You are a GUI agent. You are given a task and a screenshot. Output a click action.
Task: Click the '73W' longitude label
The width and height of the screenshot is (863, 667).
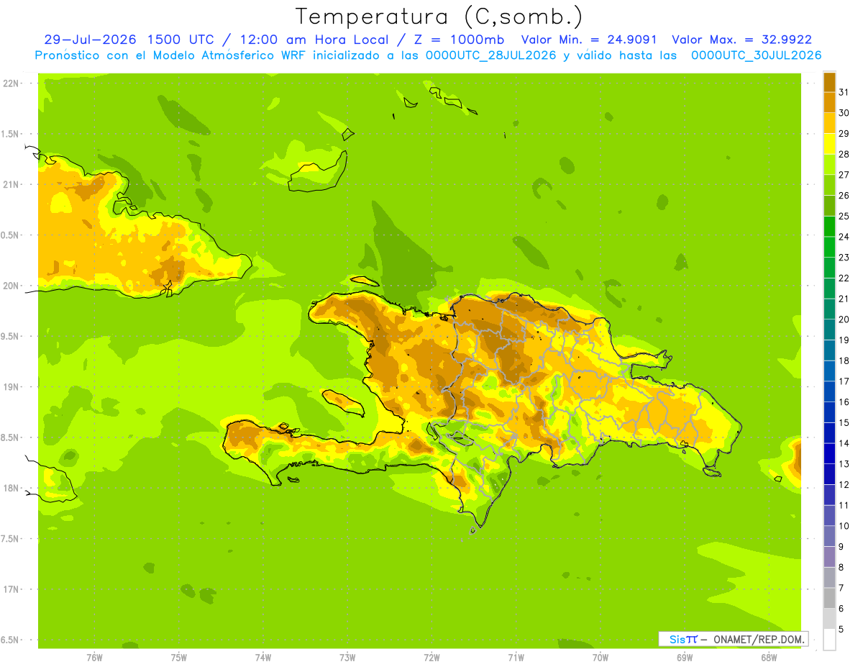347,657
